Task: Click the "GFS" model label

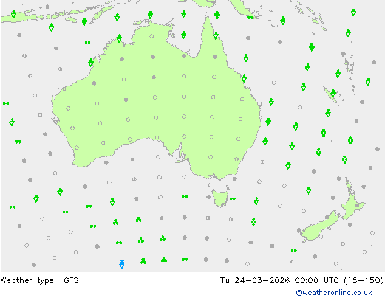Action: pyautogui.click(x=71, y=280)
